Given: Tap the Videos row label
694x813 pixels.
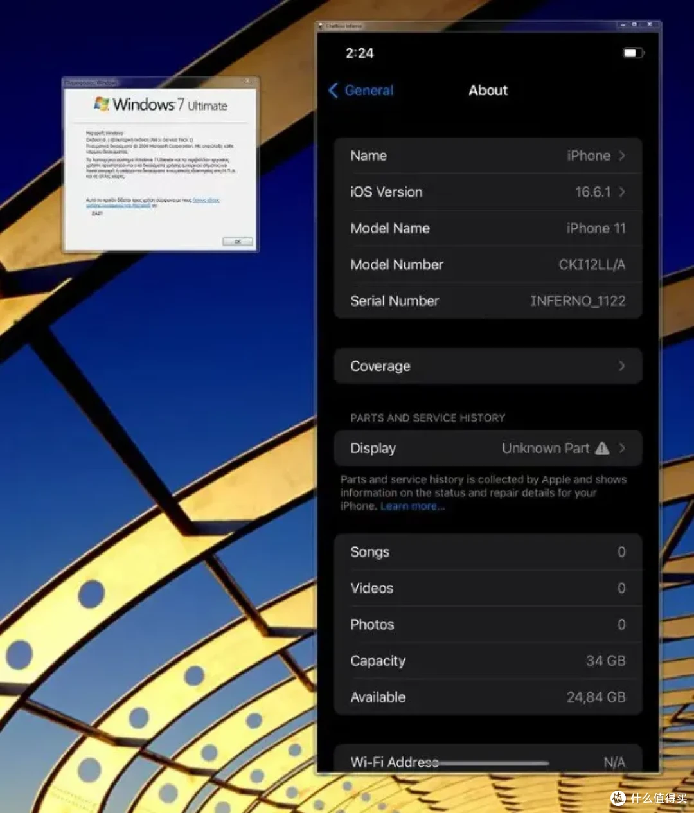Looking at the screenshot, I should tap(372, 588).
